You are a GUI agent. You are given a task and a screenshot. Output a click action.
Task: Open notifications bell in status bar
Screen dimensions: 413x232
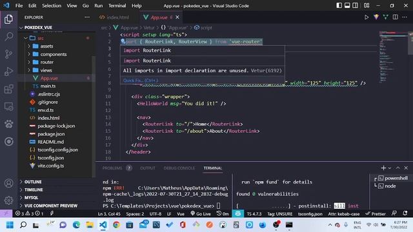(405, 213)
